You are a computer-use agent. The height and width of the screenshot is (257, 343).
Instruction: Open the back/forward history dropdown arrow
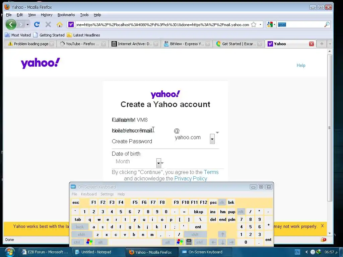(x=27, y=24)
